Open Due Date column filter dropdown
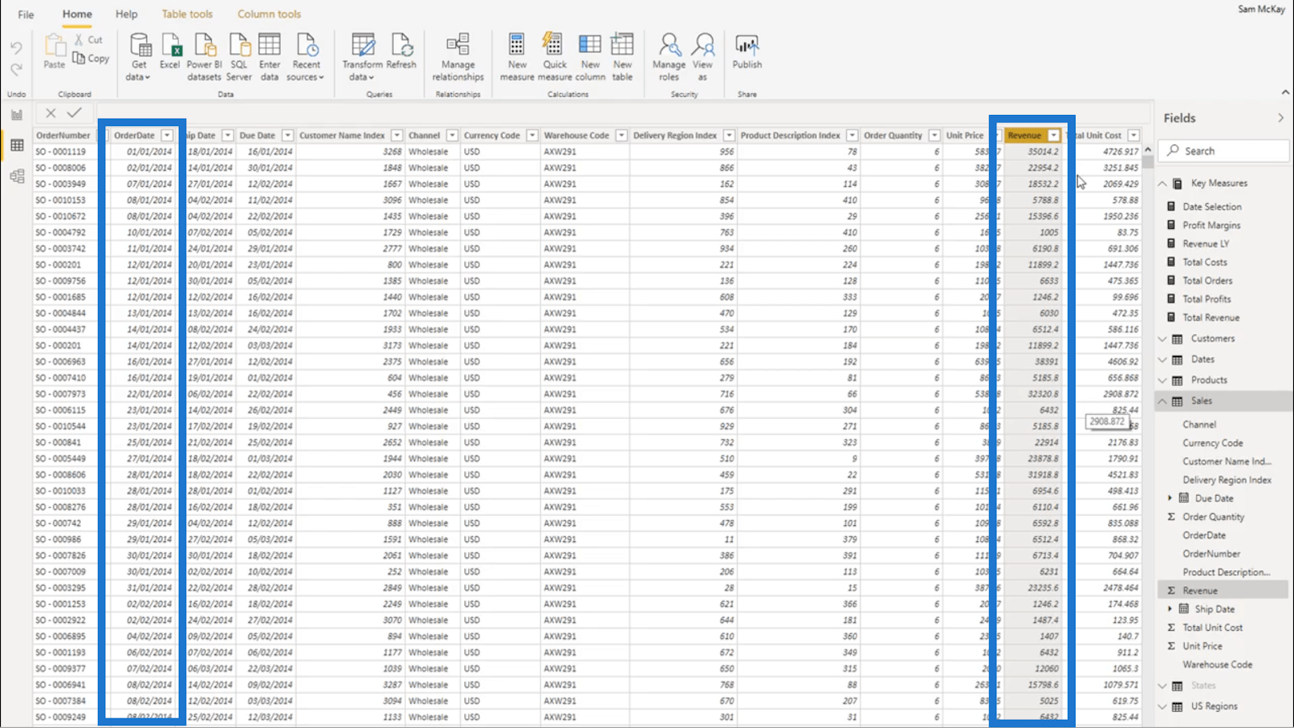This screenshot has width=1294, height=728. [x=287, y=135]
